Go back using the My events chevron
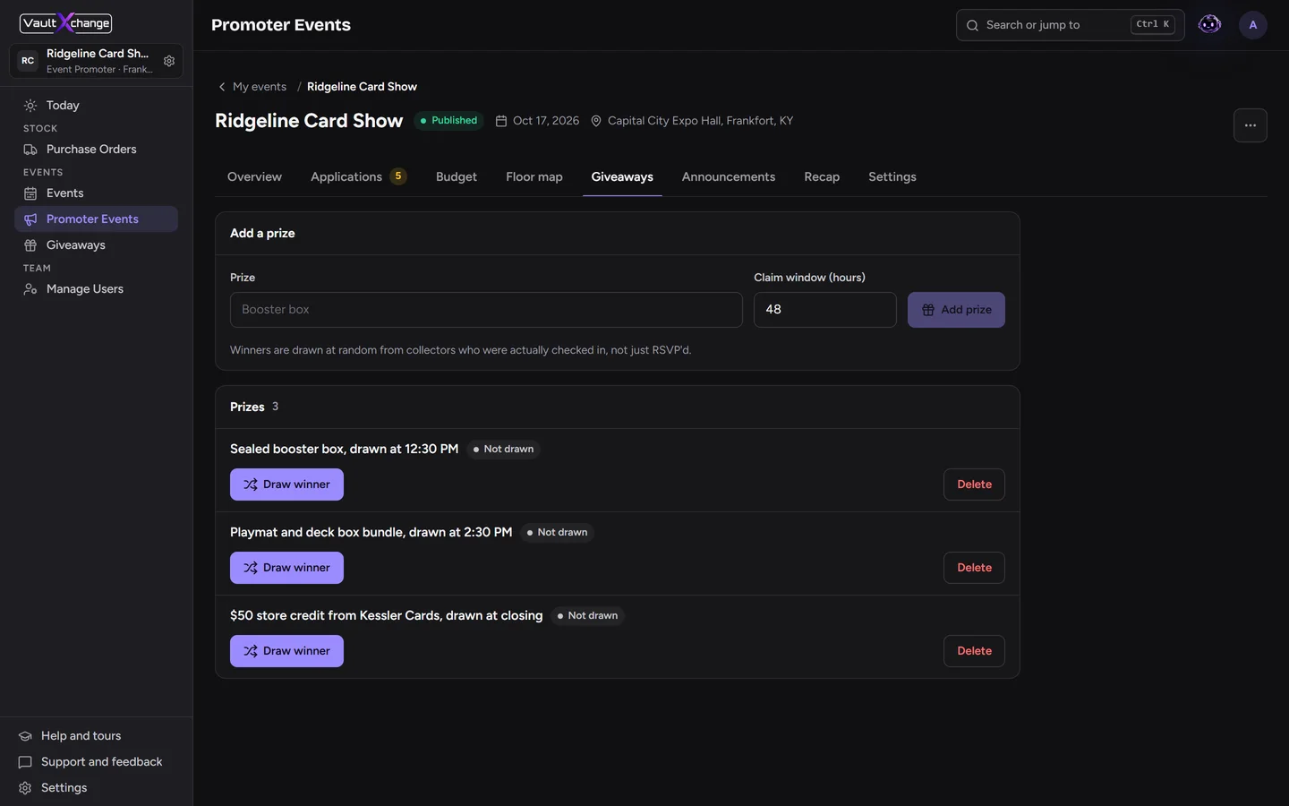The height and width of the screenshot is (806, 1289). click(222, 87)
